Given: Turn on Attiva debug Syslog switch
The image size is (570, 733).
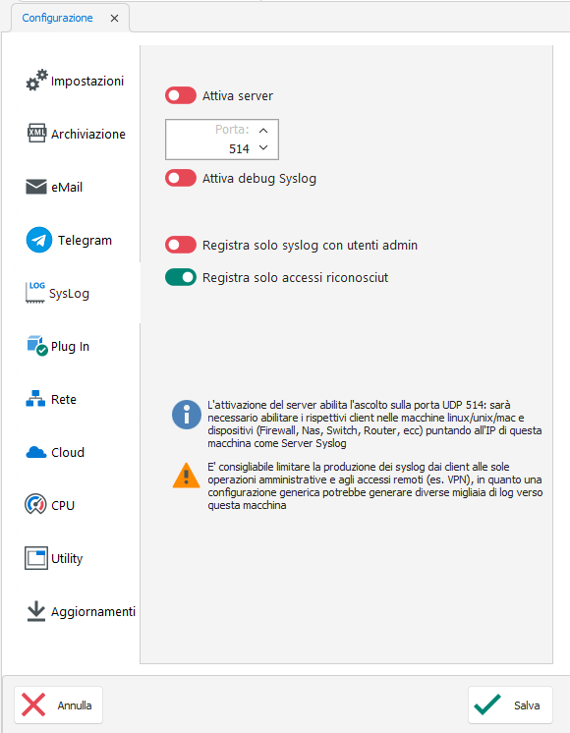Looking at the screenshot, I should pos(181,178).
